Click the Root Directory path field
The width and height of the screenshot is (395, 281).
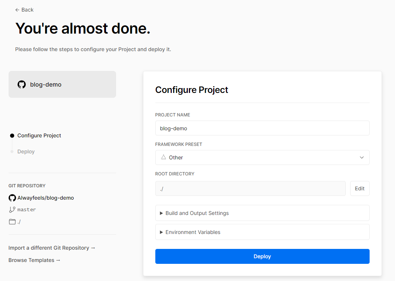[x=250, y=188]
